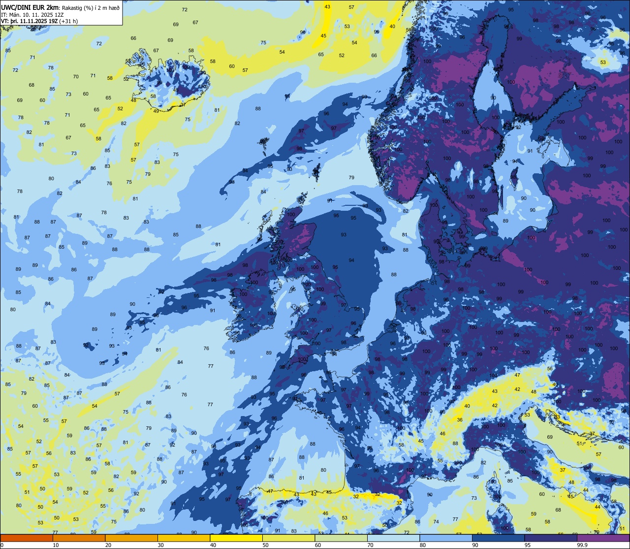Click the legend tick label 90
Screen dimensions: 630x549
[475, 545]
